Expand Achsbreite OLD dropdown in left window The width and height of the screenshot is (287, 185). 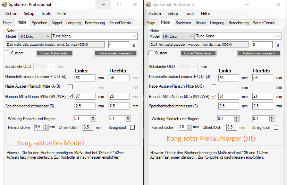point(44,67)
